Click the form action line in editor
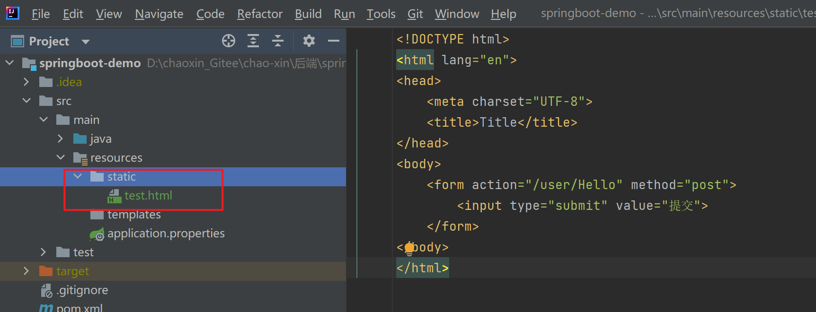 click(x=581, y=185)
